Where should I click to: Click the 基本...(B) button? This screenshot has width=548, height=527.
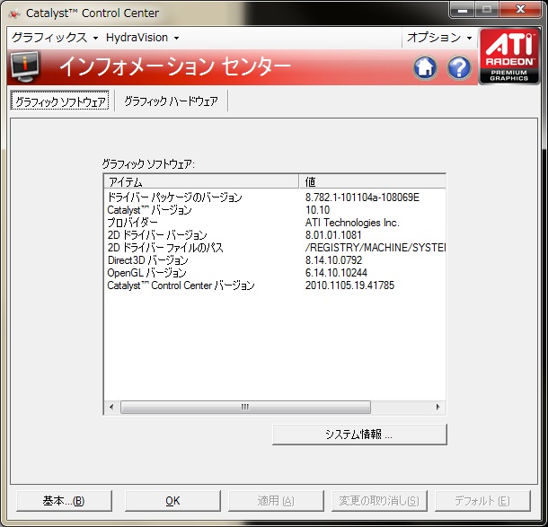[x=64, y=500]
